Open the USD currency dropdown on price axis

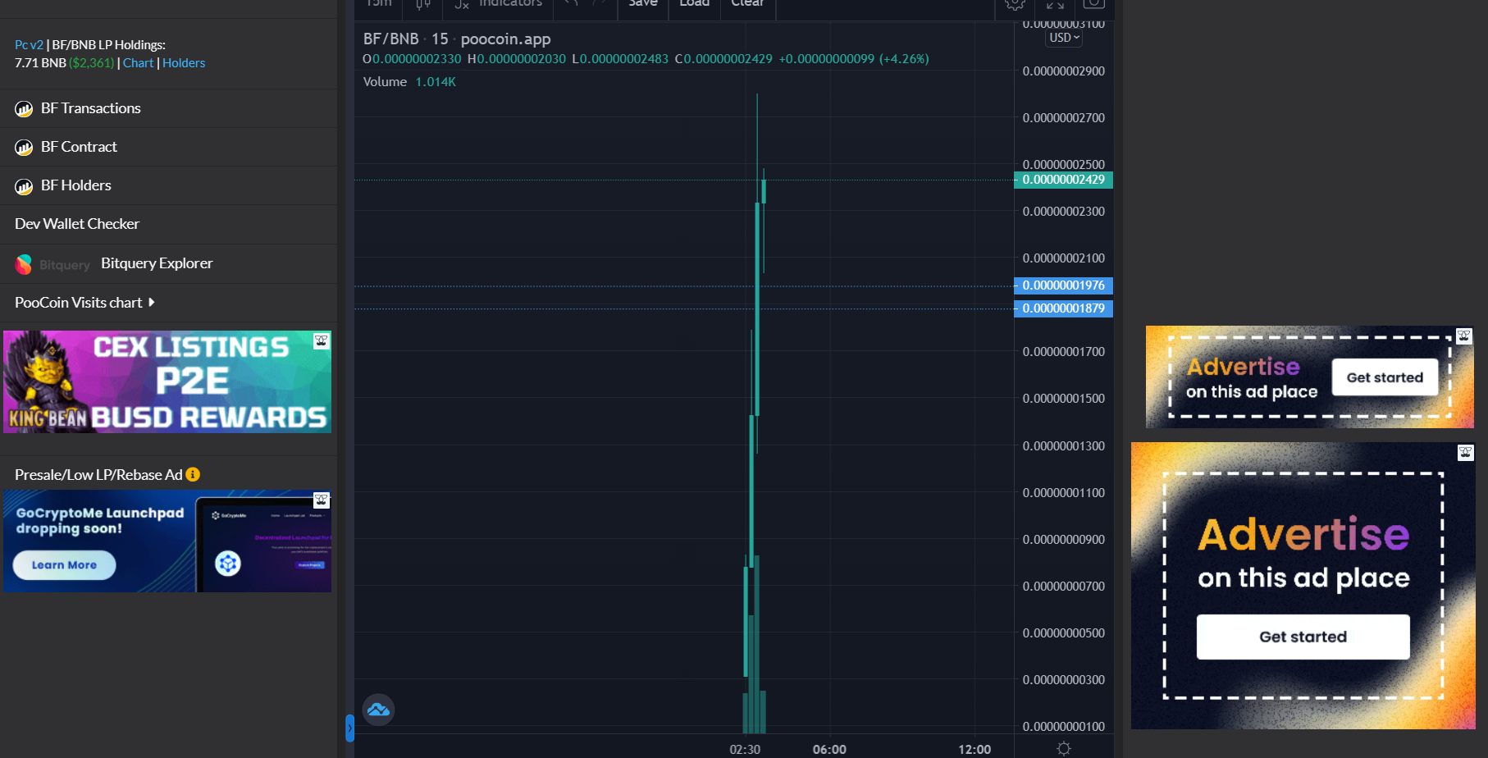coord(1064,38)
